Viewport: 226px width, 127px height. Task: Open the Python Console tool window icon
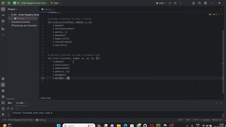coord(3,97)
